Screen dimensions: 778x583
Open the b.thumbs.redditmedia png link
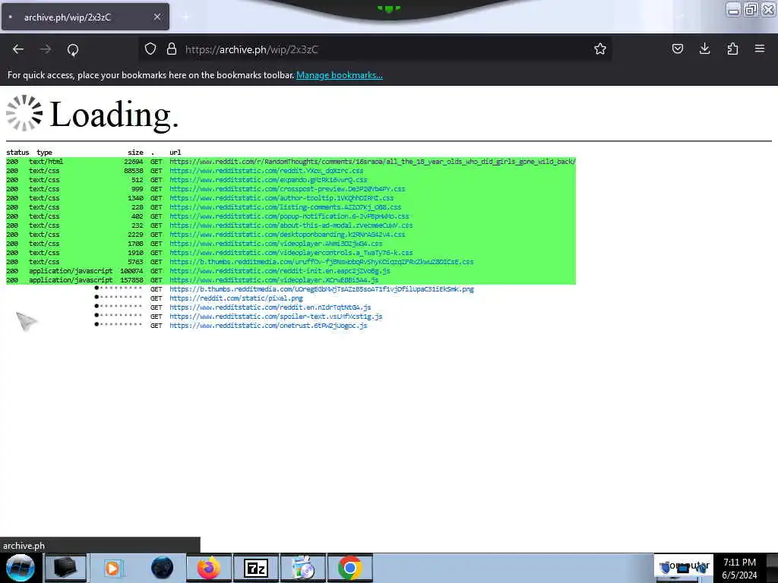321,289
